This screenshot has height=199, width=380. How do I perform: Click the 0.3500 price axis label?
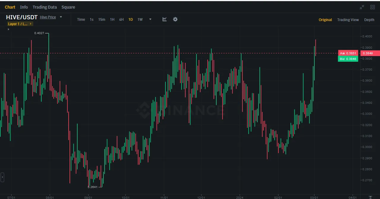367,92
